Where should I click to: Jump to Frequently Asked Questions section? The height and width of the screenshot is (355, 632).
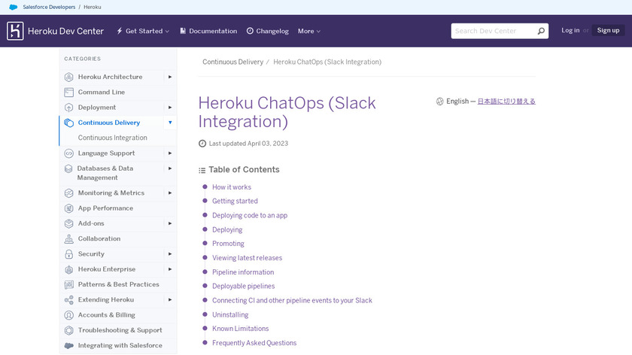point(254,343)
